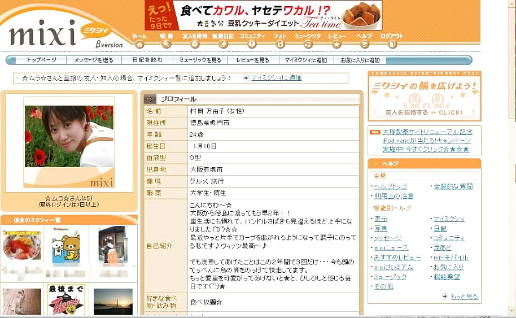The image size is (516, 318).
Task: Click the もっと見る link in help panel
Action: tap(463, 296)
